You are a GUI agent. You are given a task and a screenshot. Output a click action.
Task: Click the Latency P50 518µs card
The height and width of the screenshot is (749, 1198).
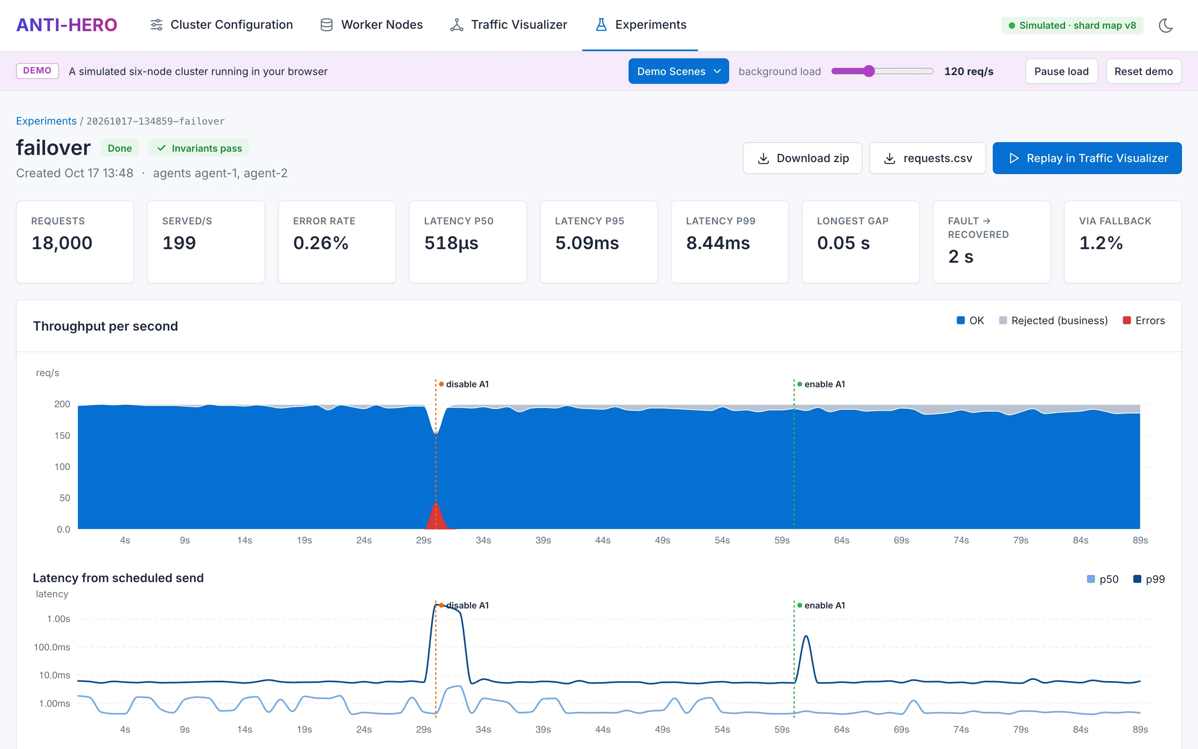coord(468,242)
